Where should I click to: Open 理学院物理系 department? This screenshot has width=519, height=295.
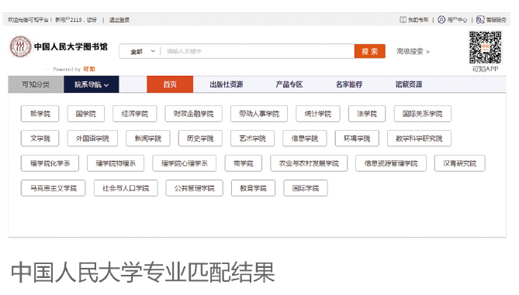116,163
